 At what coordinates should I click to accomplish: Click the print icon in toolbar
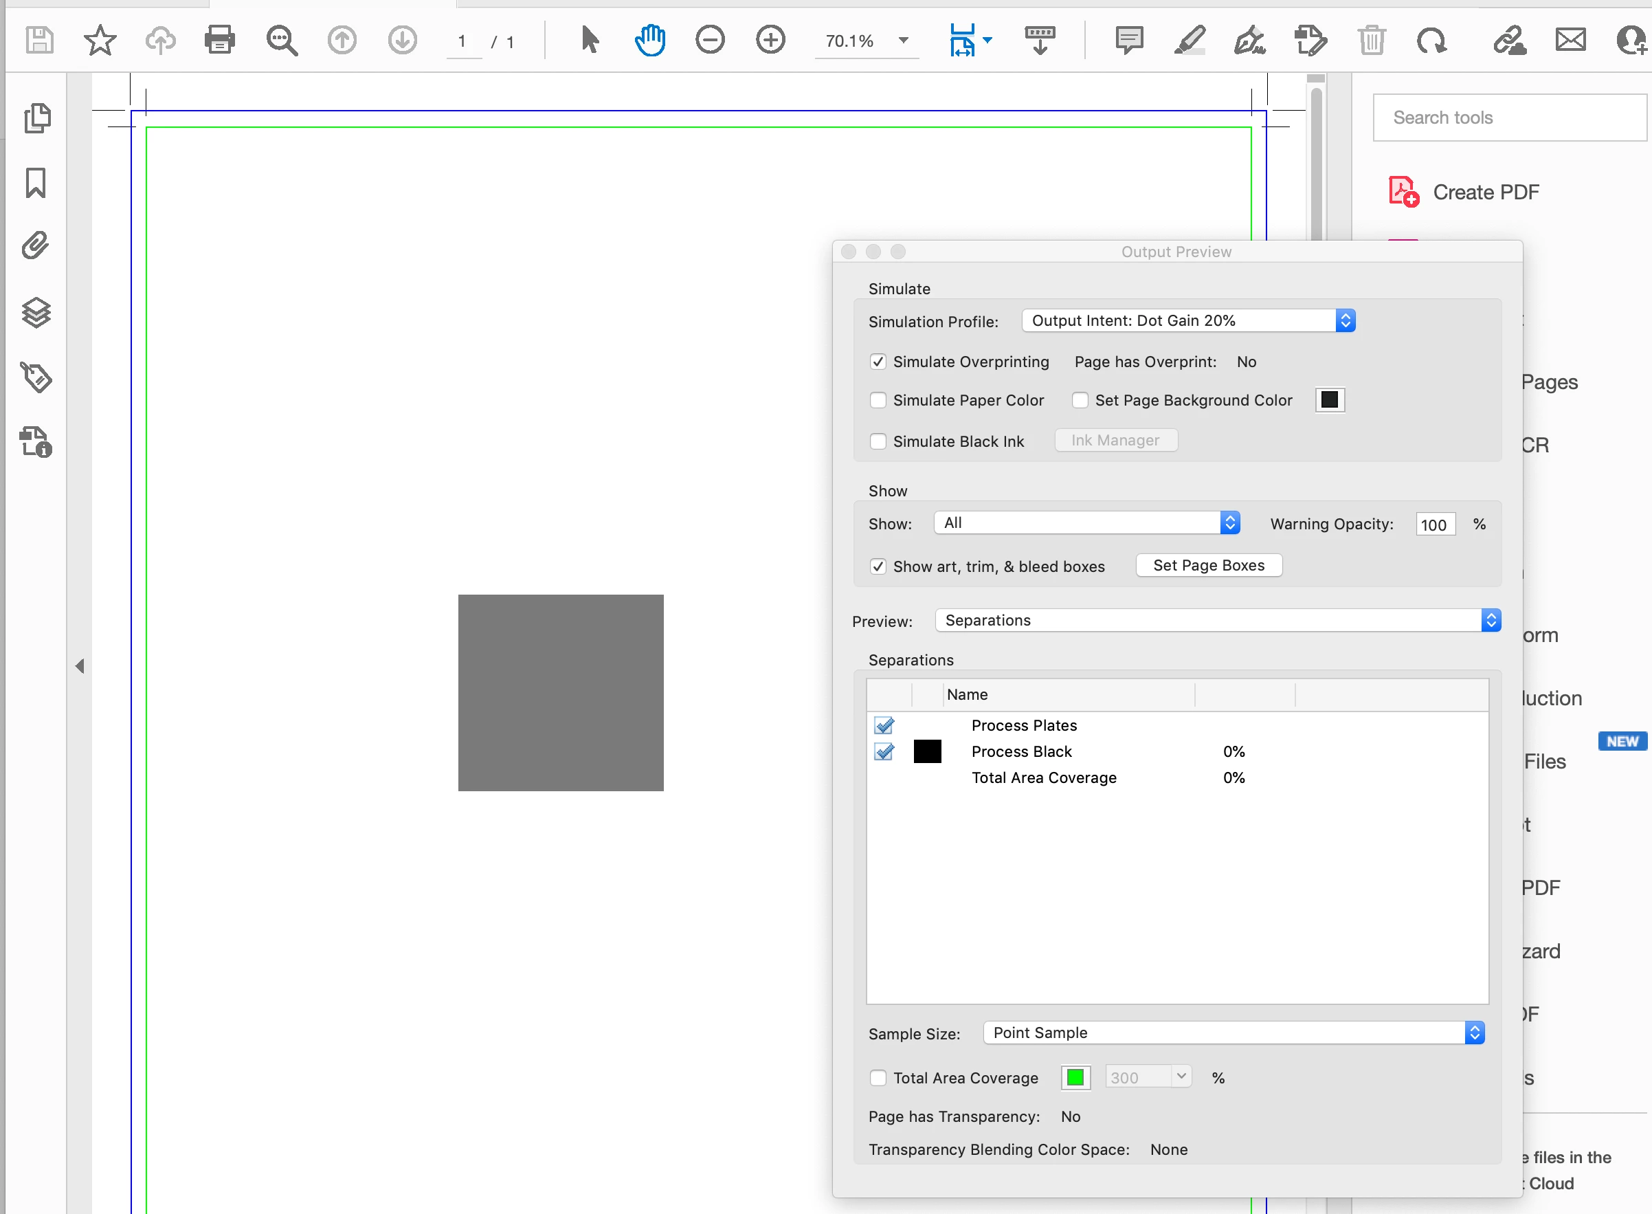219,40
